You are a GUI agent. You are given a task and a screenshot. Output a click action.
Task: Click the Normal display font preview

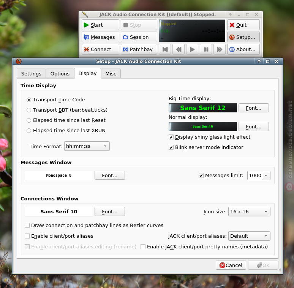203,126
